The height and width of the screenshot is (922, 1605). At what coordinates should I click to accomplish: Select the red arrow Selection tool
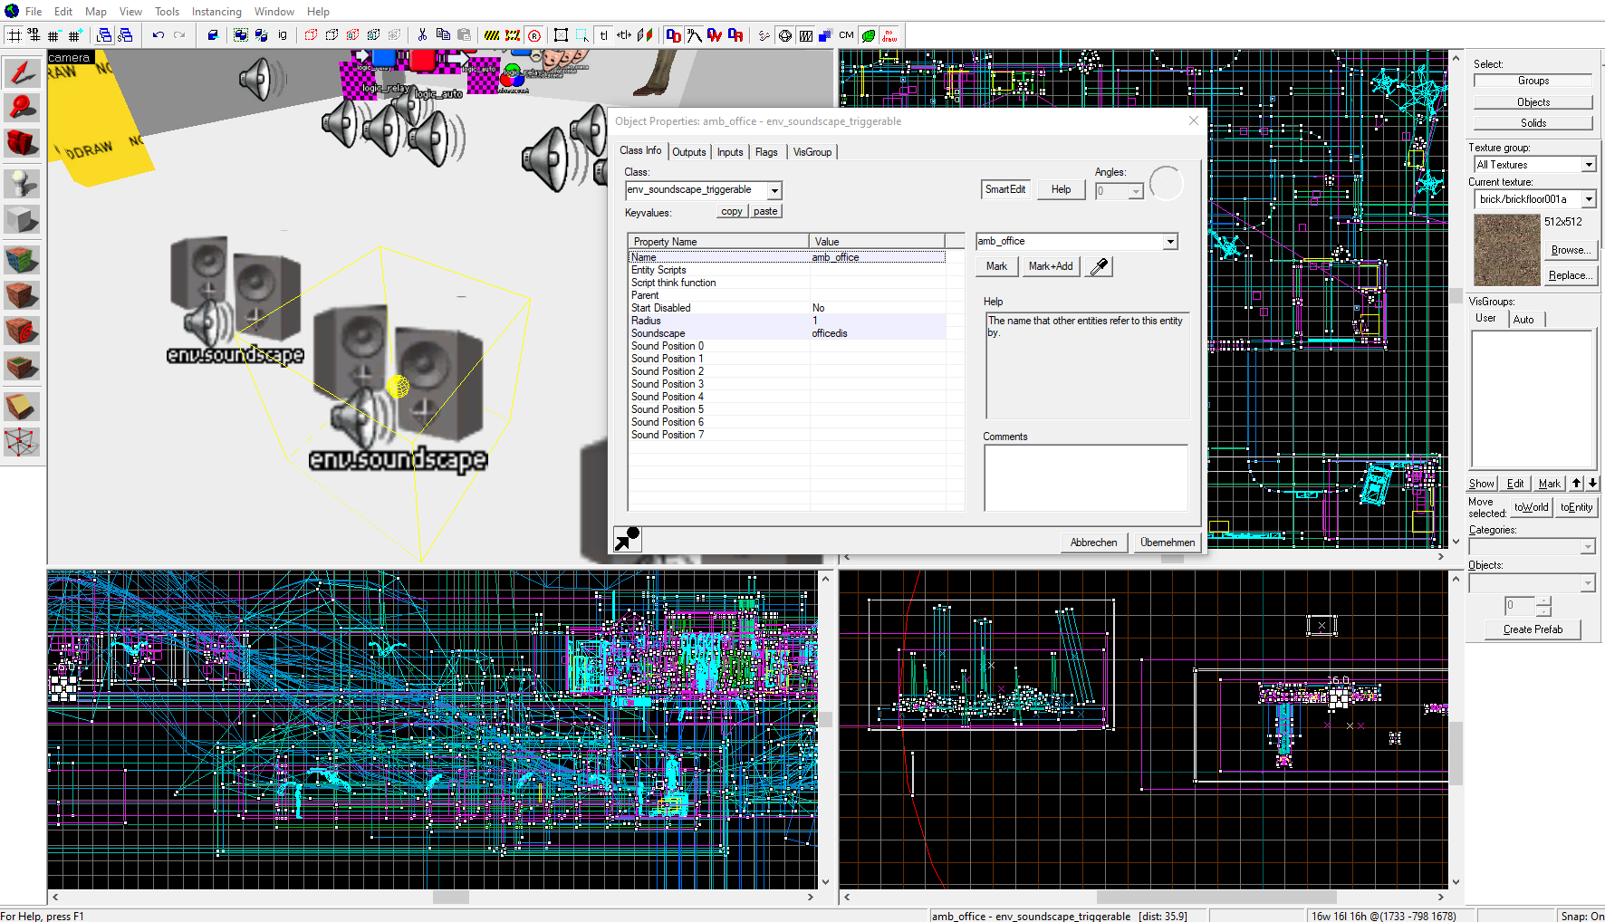click(x=22, y=73)
